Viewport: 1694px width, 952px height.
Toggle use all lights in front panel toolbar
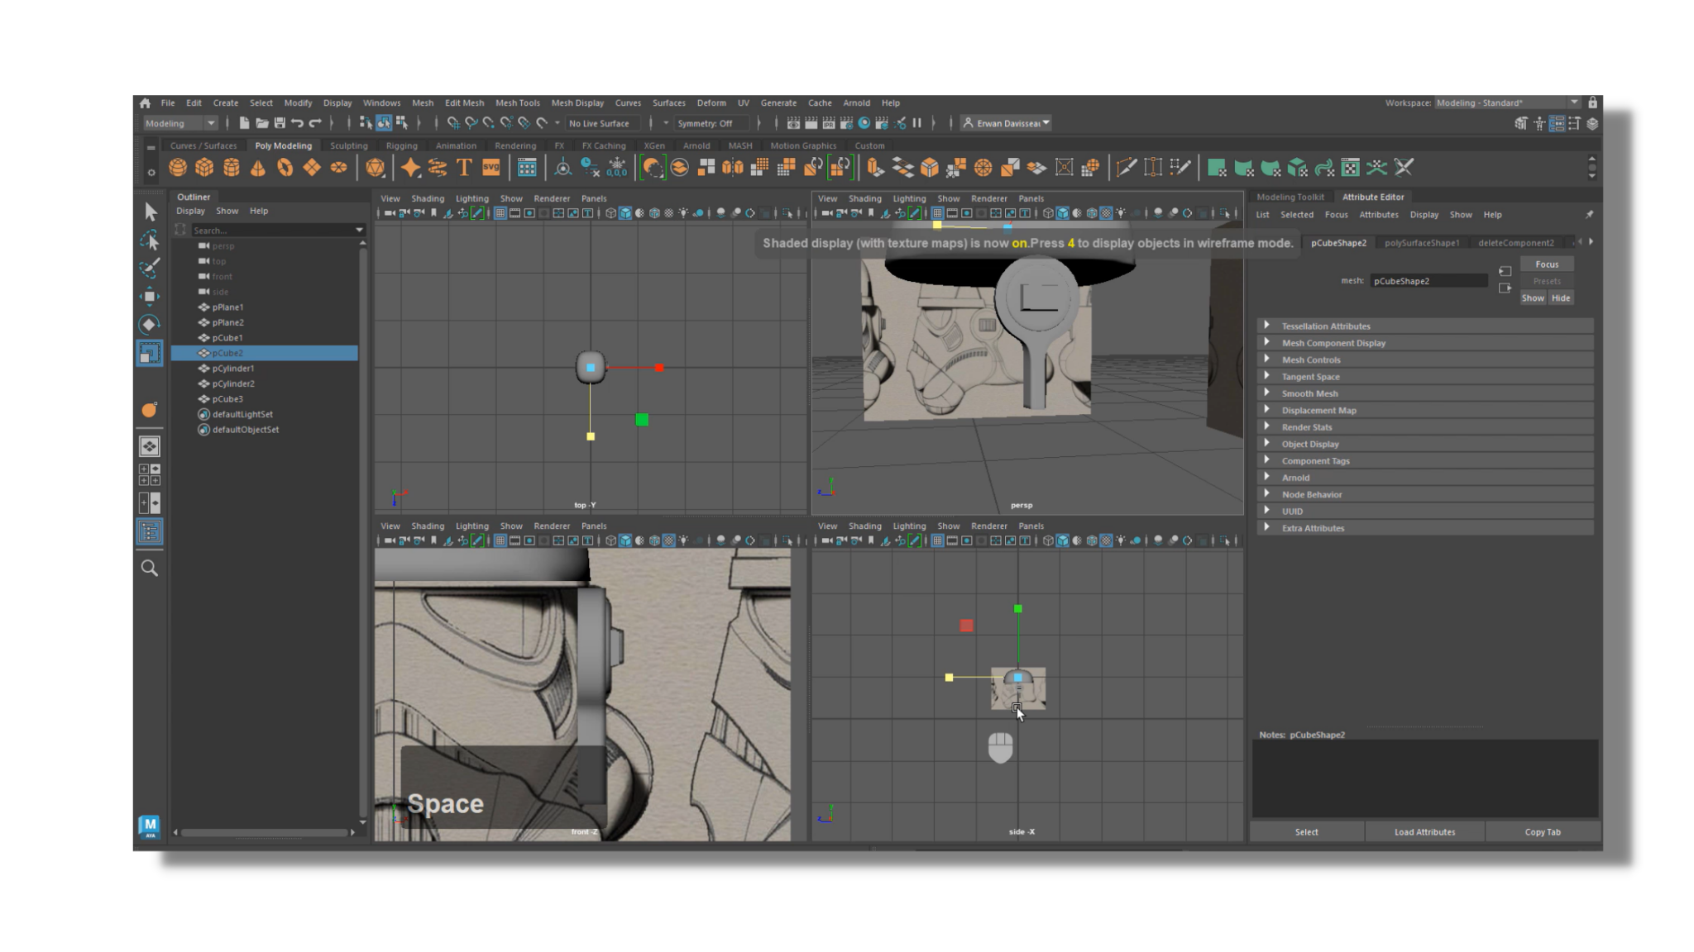683,540
